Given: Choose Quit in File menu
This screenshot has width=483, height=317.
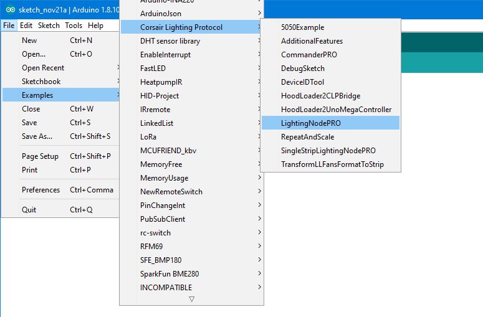Looking at the screenshot, I should [x=60, y=210].
